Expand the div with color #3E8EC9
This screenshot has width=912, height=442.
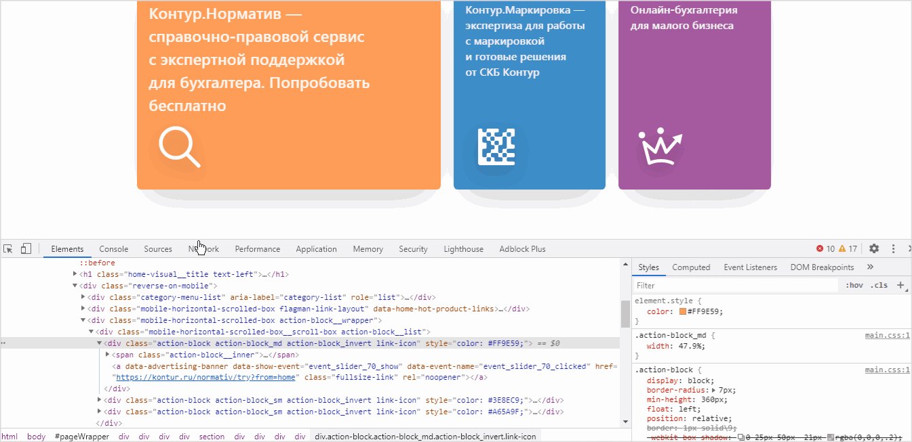point(99,400)
